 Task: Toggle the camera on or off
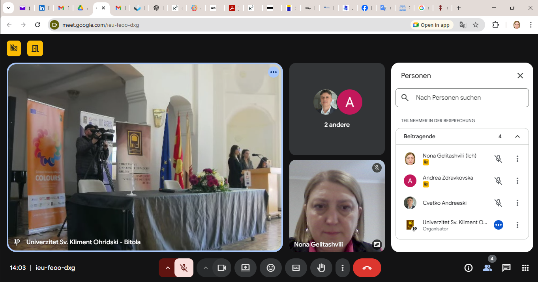click(x=222, y=268)
